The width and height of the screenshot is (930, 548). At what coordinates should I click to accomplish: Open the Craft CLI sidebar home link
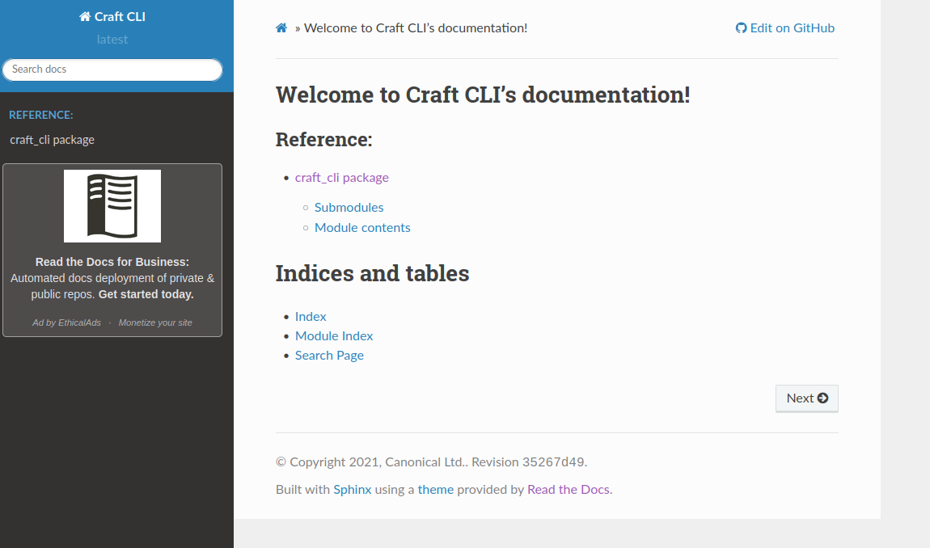[x=112, y=17]
